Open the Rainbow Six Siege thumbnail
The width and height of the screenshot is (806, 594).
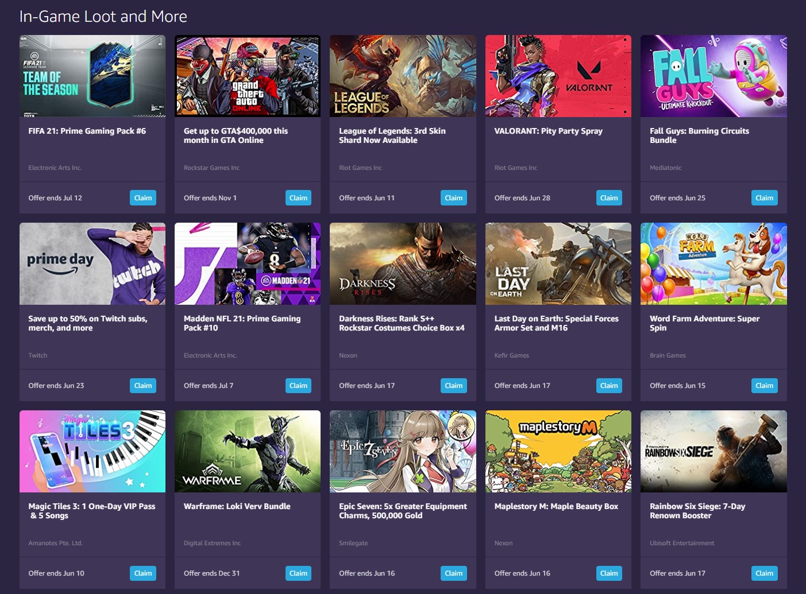coord(714,451)
